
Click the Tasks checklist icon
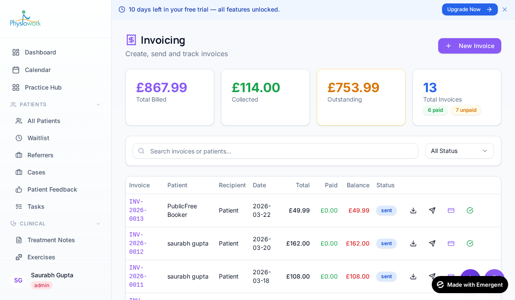pyautogui.click(x=19, y=207)
